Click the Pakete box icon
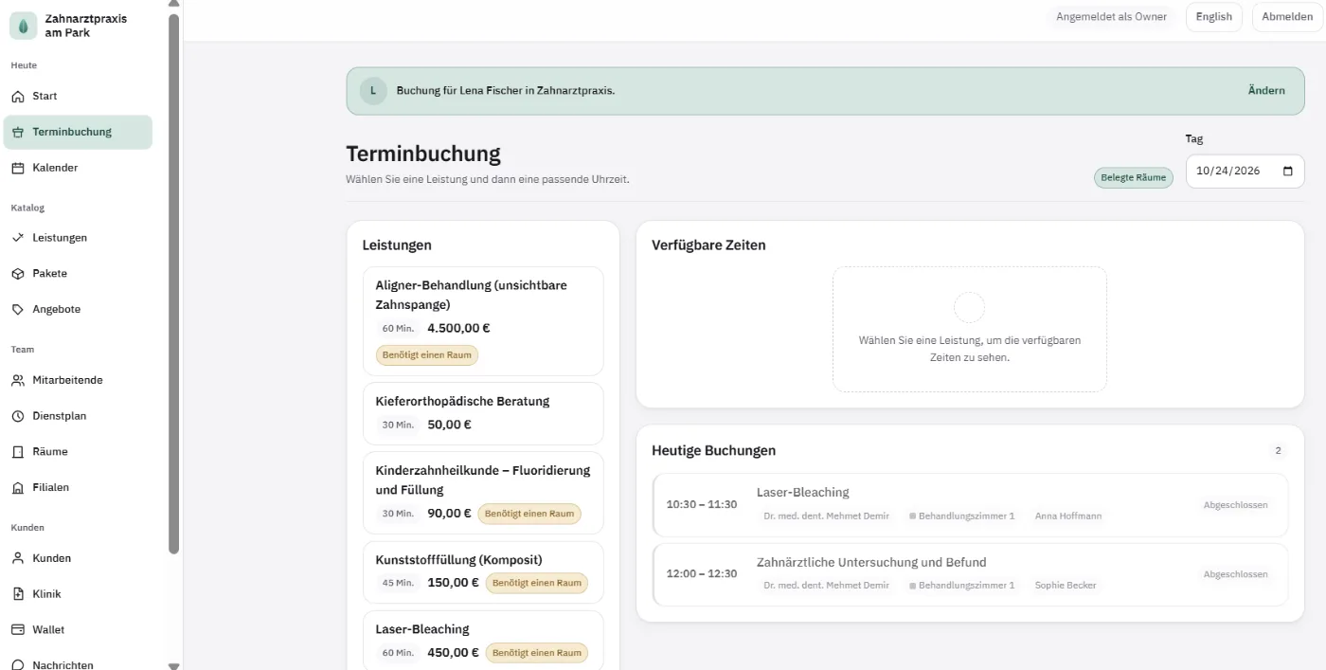This screenshot has height=670, width=1326. tap(18, 274)
